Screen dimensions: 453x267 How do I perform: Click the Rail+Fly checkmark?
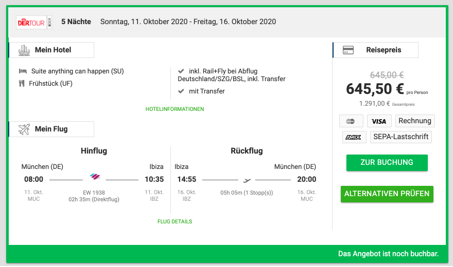pos(181,71)
